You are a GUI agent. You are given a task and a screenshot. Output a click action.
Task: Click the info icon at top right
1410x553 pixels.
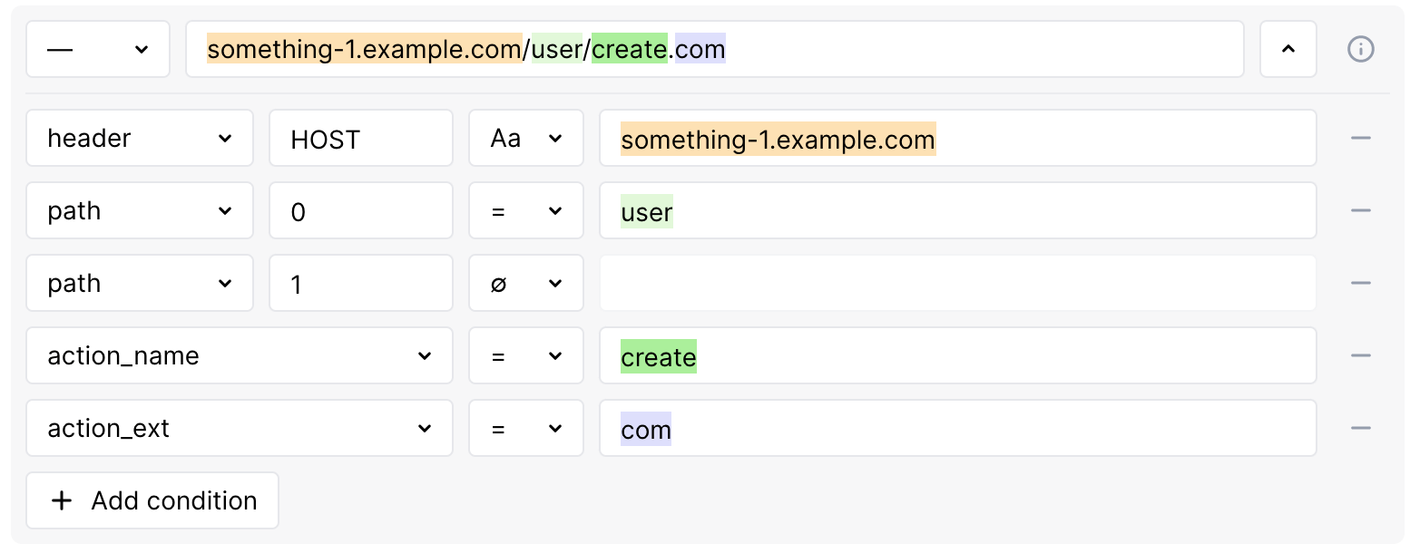pyautogui.click(x=1361, y=49)
